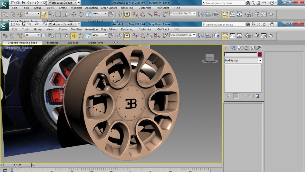The image size is (305, 172).
Task: Open the Hierarchy command panel tab
Action: click(x=239, y=48)
